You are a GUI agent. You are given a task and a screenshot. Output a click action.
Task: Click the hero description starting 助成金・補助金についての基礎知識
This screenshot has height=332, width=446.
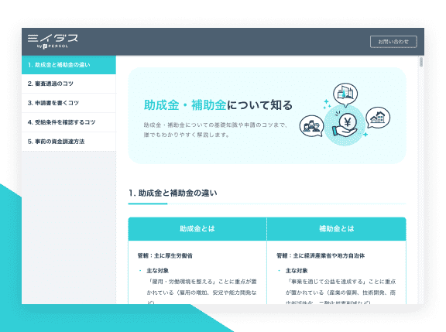tap(215, 130)
